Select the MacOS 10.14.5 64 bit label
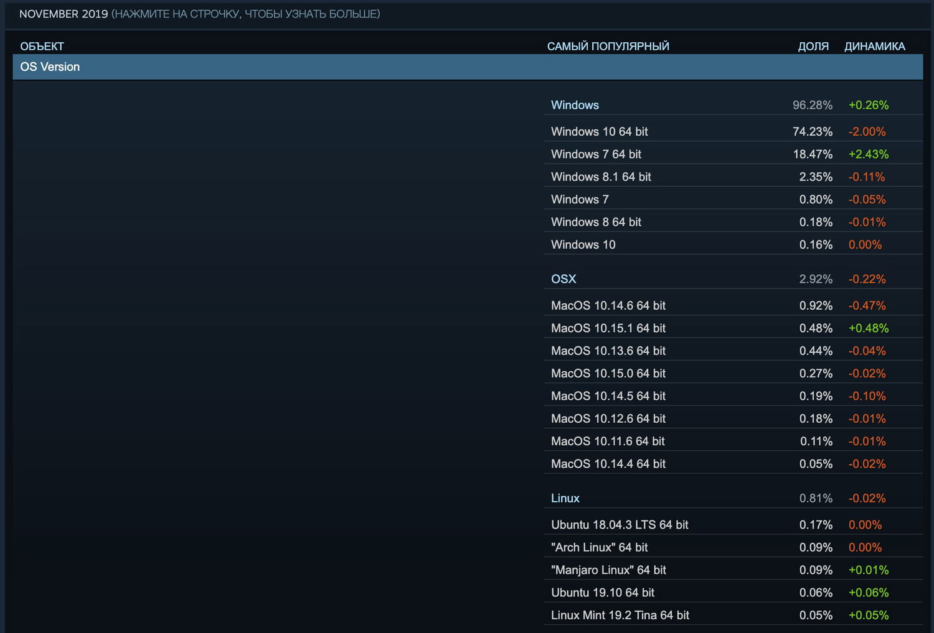Screen dimensions: 934x633 (608, 396)
